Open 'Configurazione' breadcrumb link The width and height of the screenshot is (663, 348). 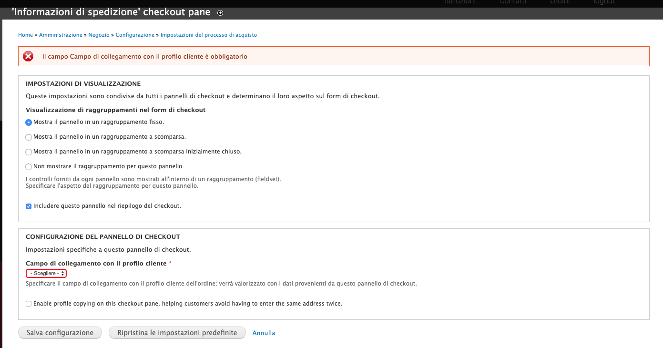135,35
